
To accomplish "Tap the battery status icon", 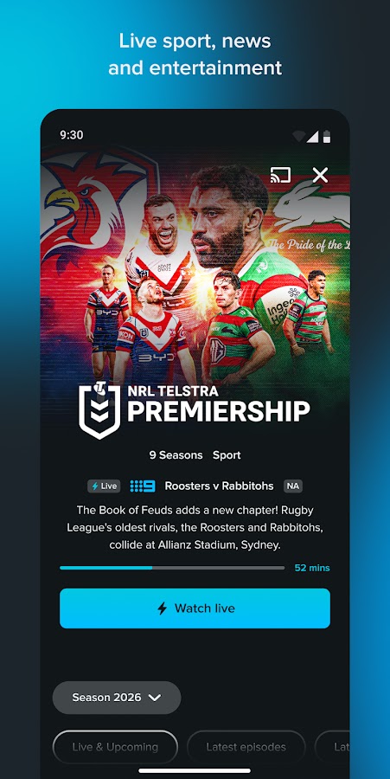I will click(x=327, y=137).
